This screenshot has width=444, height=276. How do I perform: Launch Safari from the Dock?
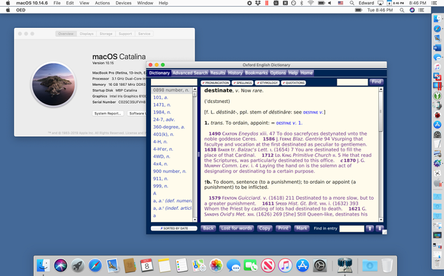click(x=95, y=265)
